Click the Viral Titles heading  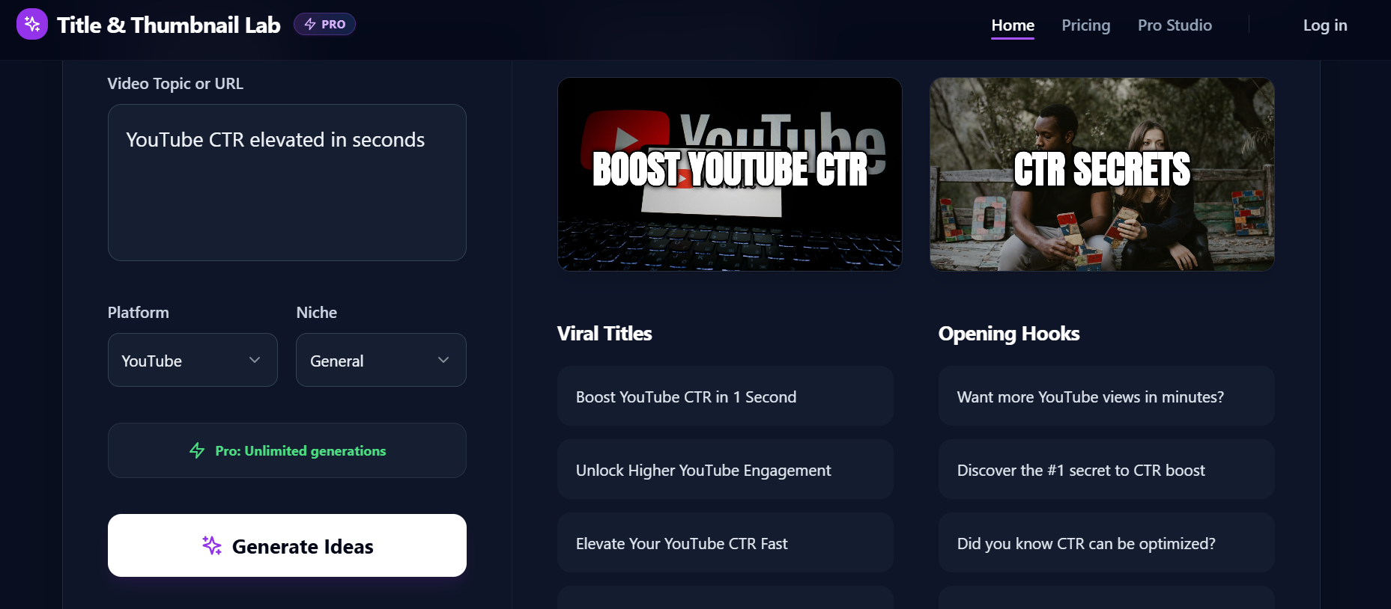(604, 334)
